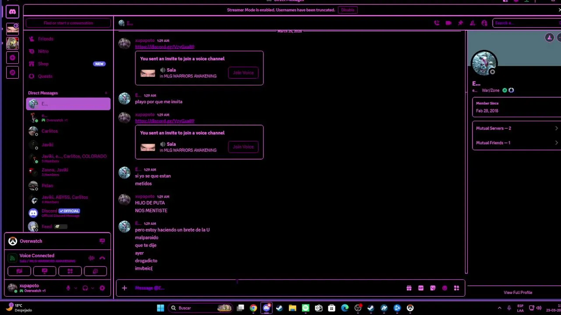Click the green voice connection status icon
This screenshot has height=315, width=561.
(12, 258)
